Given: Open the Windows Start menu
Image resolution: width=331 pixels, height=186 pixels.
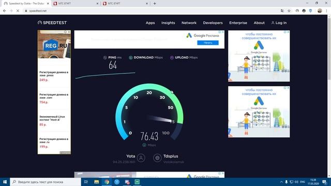Looking at the screenshot, I should coord(5,182).
